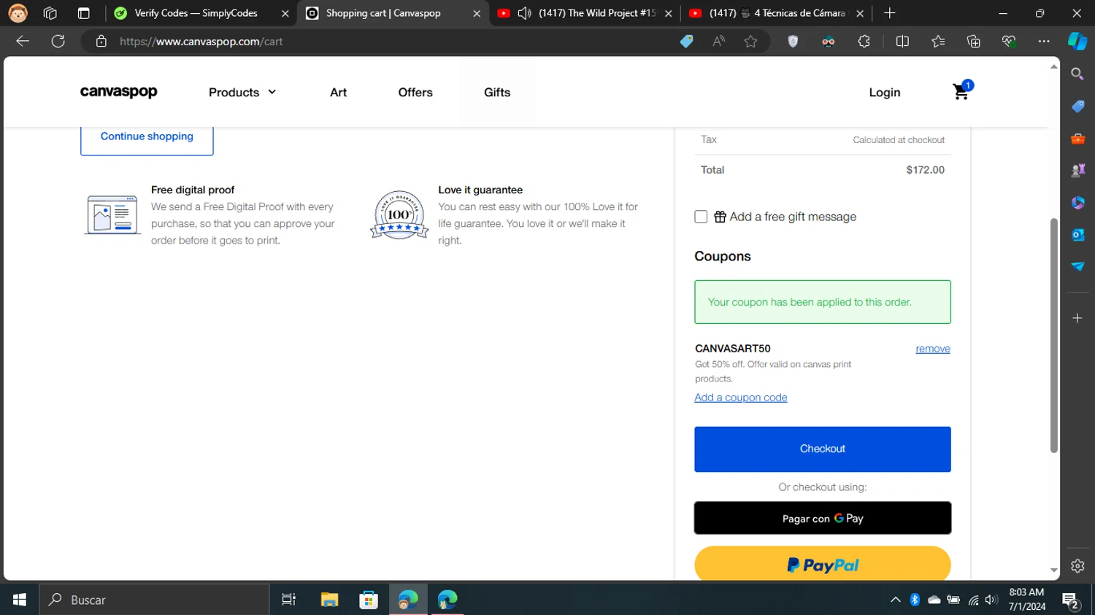Open the Windows Start menu
The image size is (1095, 615).
coord(20,600)
